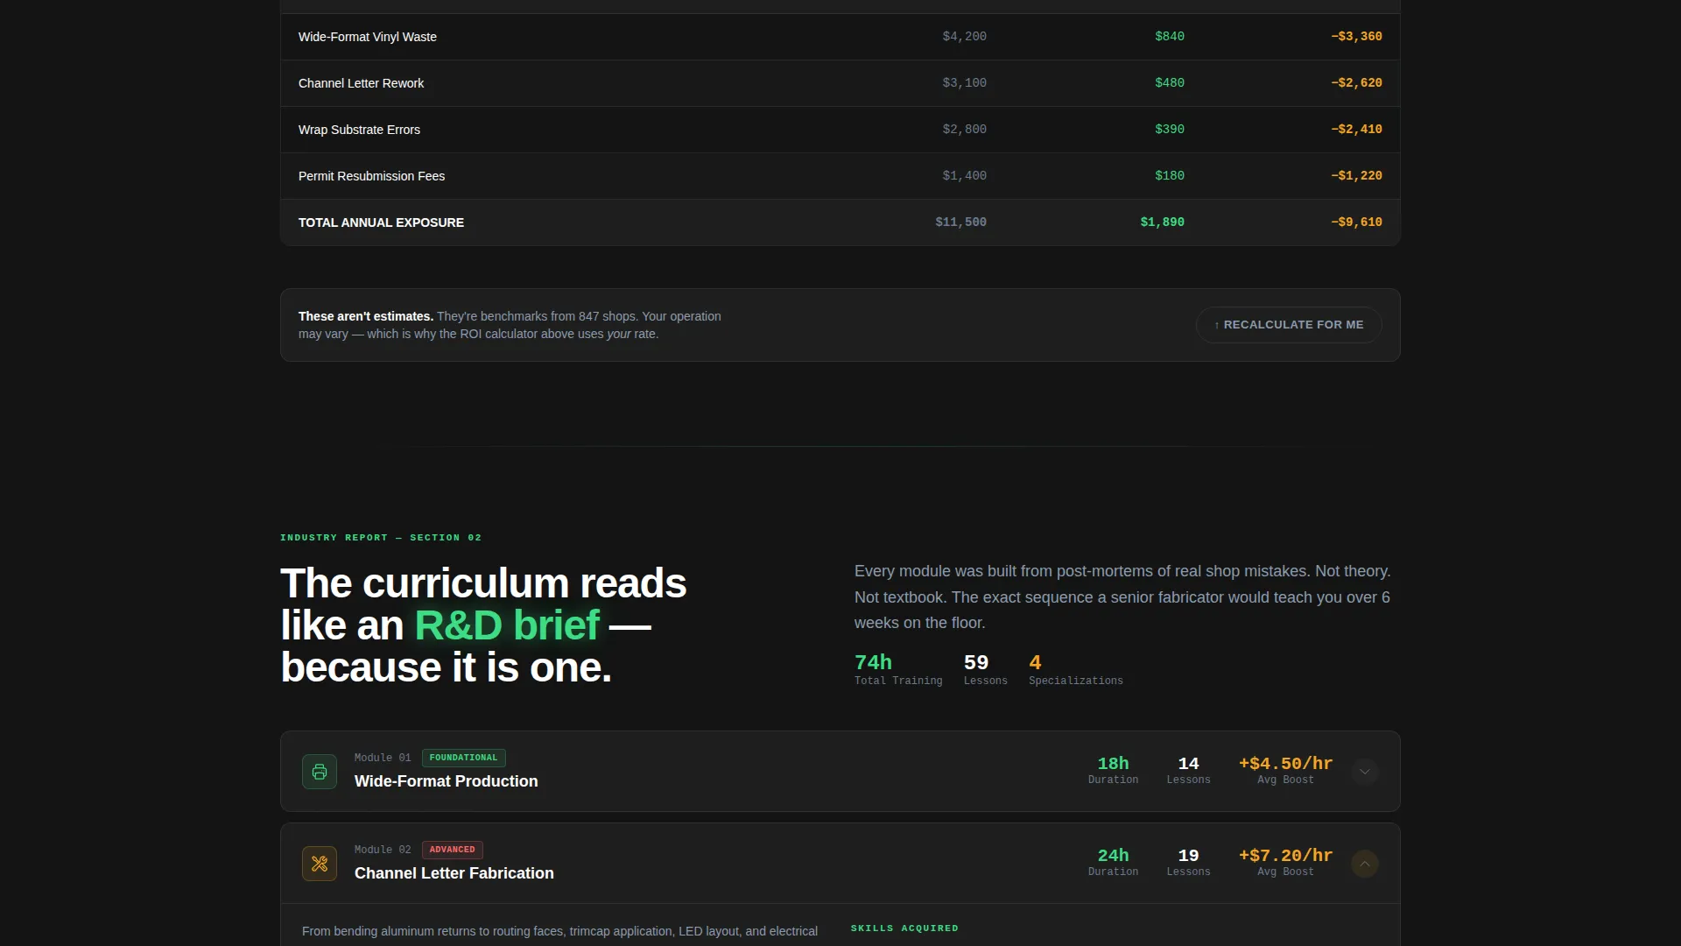The height and width of the screenshot is (946, 1681).
Task: Click the Advanced badge on Module 02
Action: [452, 850]
